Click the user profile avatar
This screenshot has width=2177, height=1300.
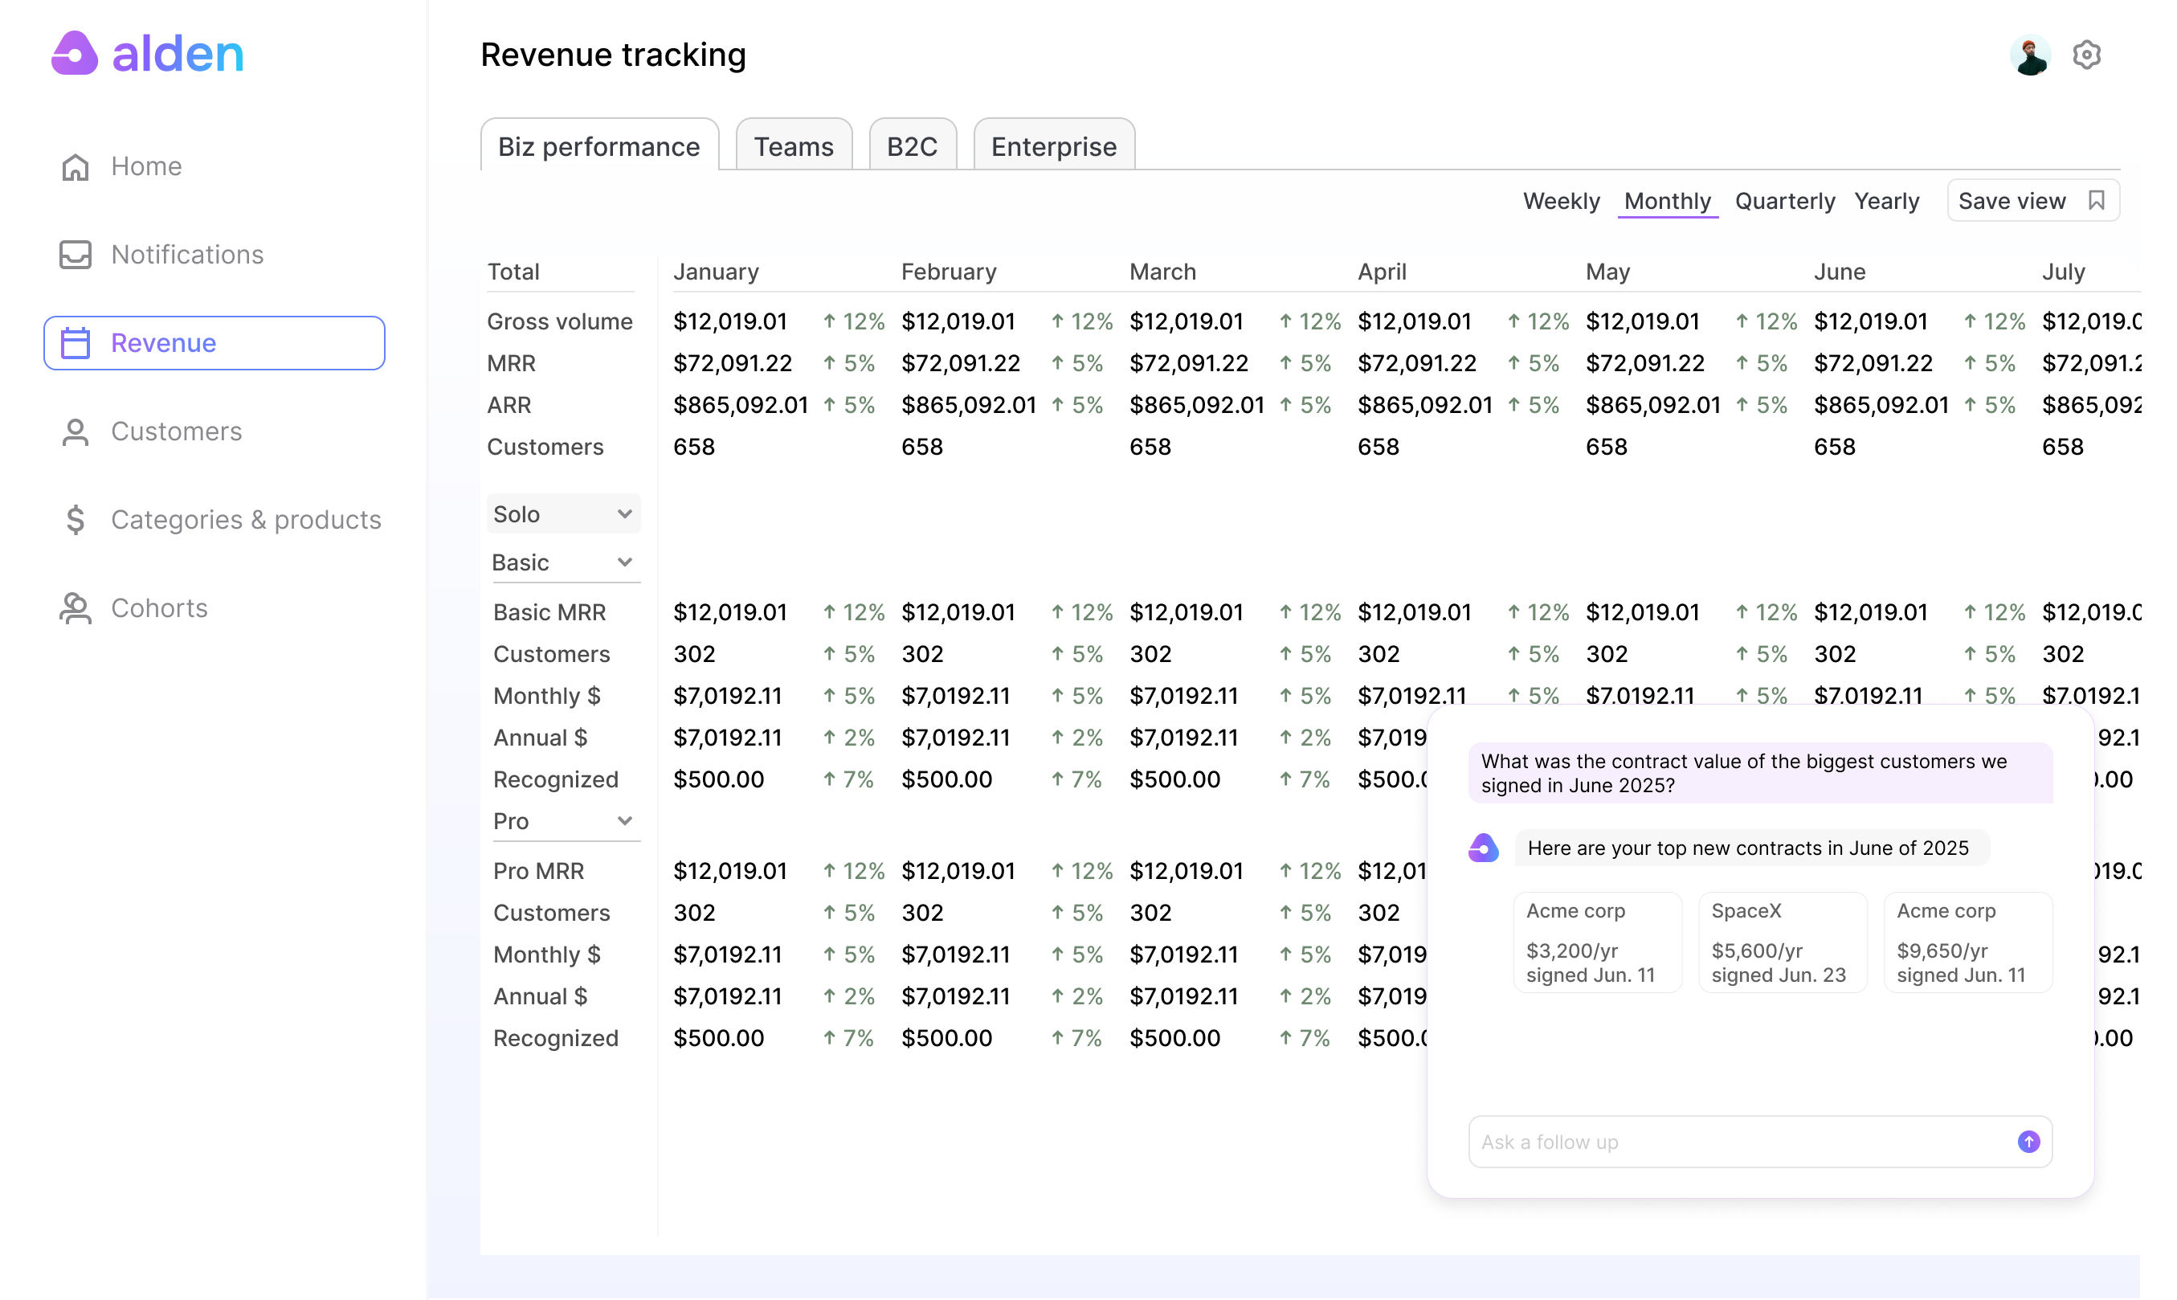(x=2029, y=55)
